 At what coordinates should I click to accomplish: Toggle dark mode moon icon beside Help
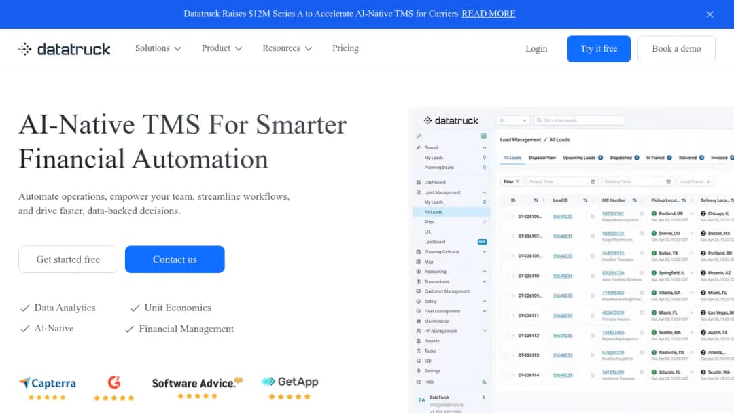click(484, 382)
